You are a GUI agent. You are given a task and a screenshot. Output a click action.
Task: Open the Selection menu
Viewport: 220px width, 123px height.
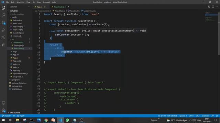[20, 2]
